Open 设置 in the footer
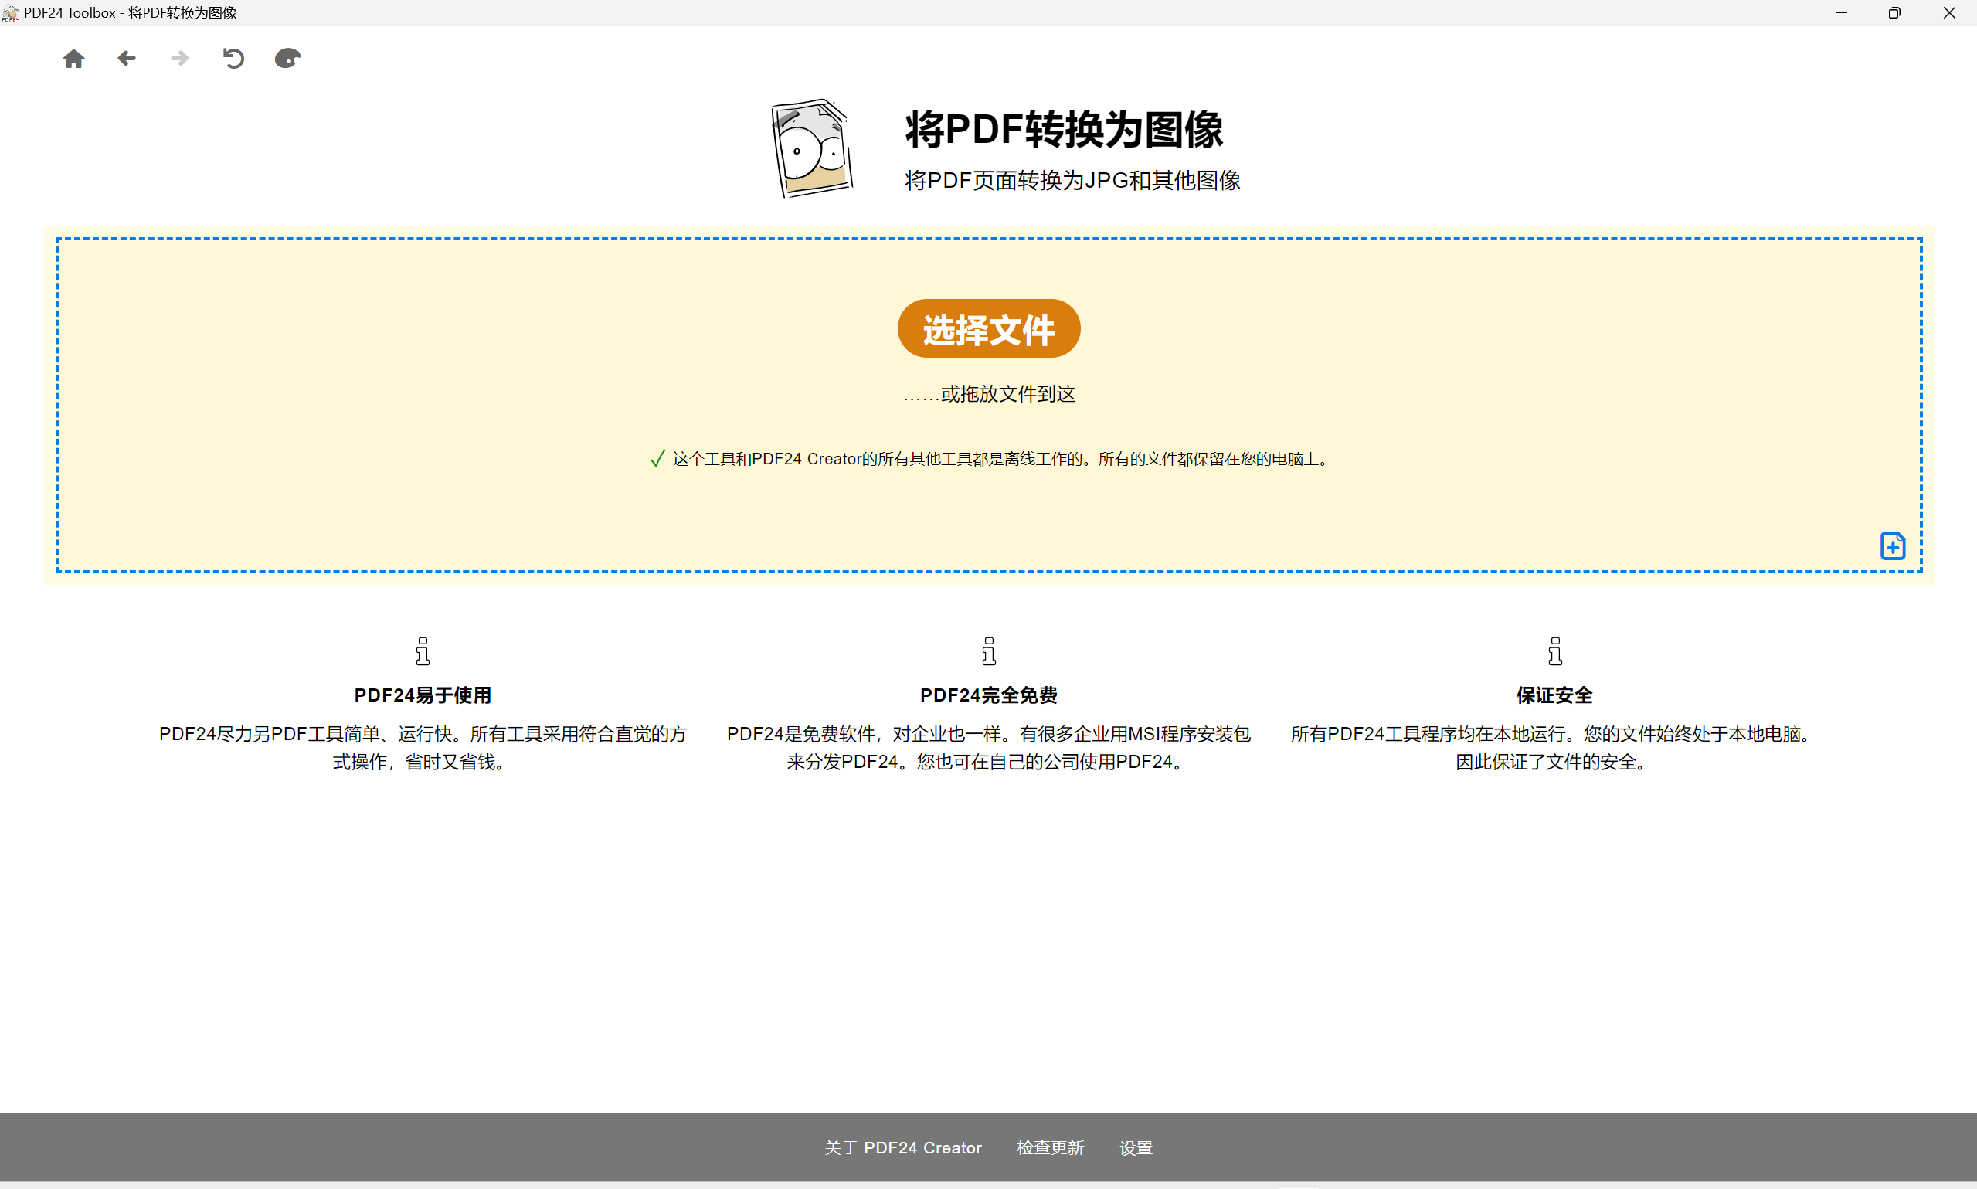Image resolution: width=1977 pixels, height=1189 pixels. pos(1136,1147)
